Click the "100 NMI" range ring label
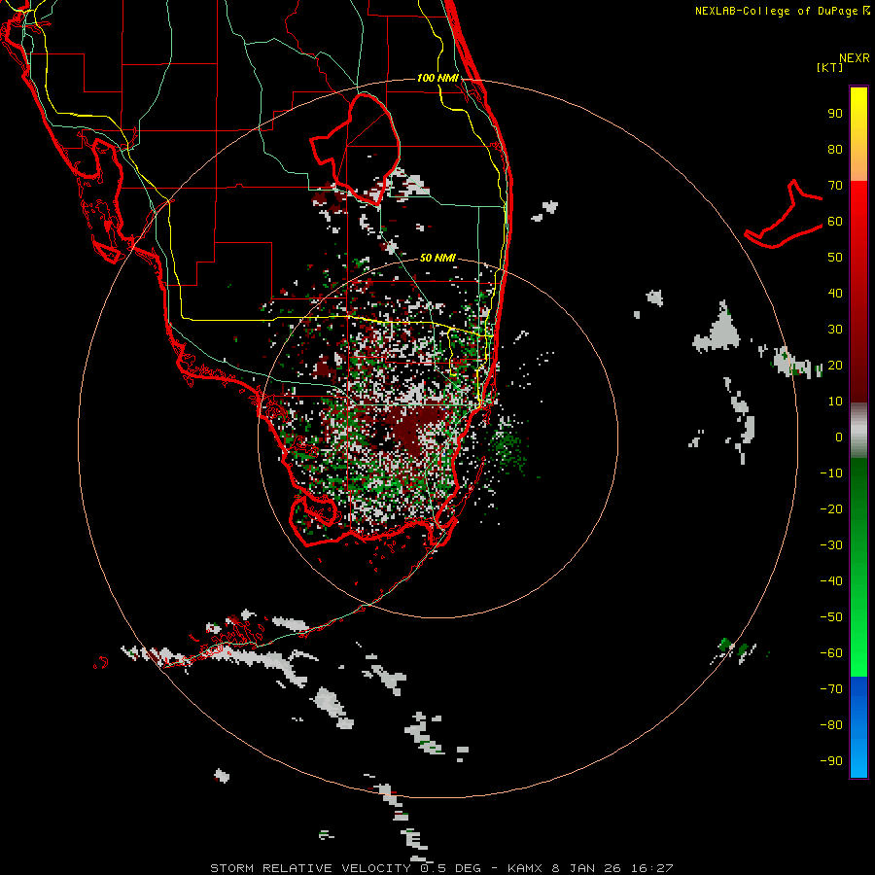The width and height of the screenshot is (875, 875). coord(437,78)
